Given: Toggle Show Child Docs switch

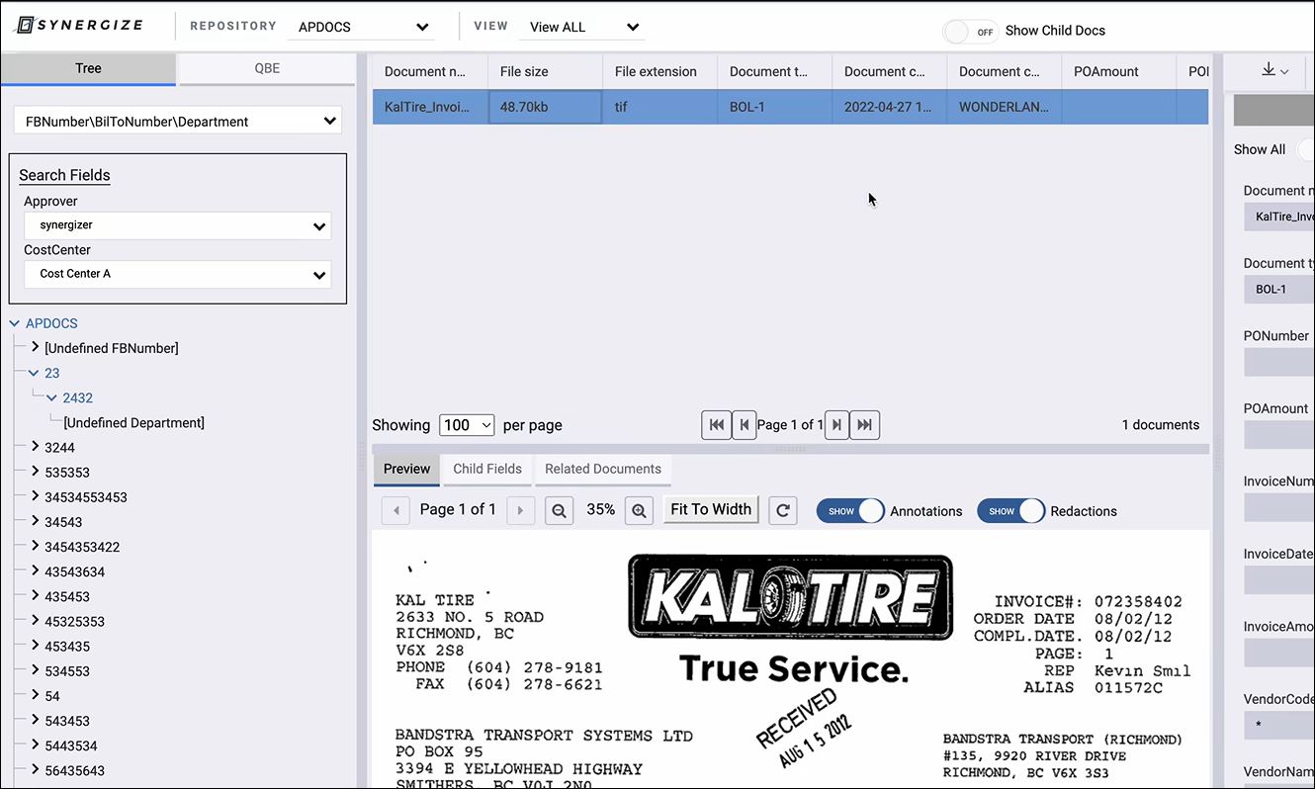Looking at the screenshot, I should pos(970,32).
